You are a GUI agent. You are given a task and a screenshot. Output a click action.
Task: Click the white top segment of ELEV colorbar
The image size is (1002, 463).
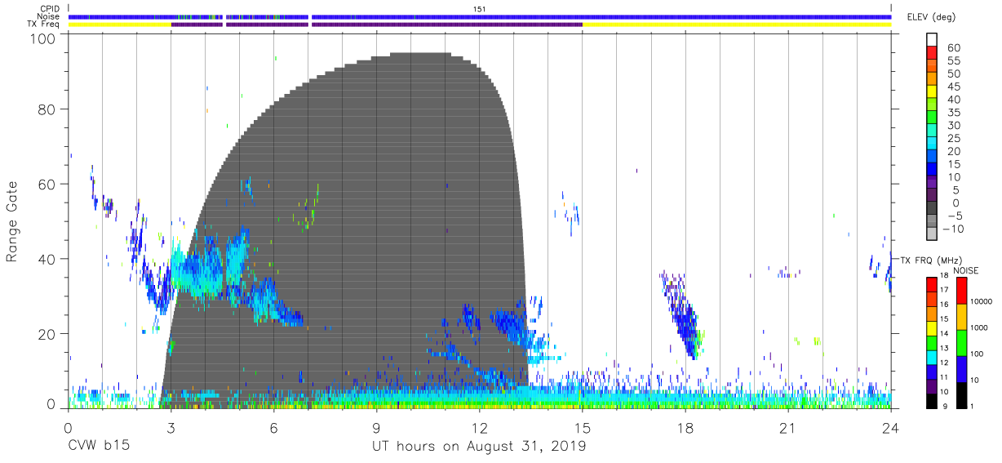tap(933, 40)
